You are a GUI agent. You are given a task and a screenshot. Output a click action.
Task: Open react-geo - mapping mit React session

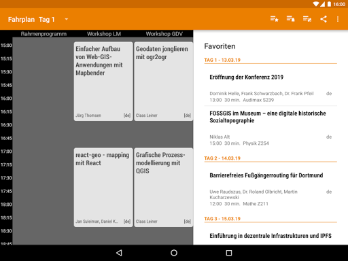(103, 188)
